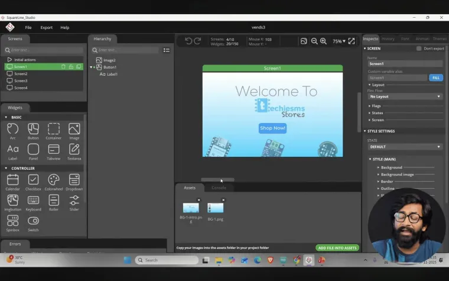Open the Flex Flow No Layout dropdown
This screenshot has width=449, height=281.
click(405, 96)
